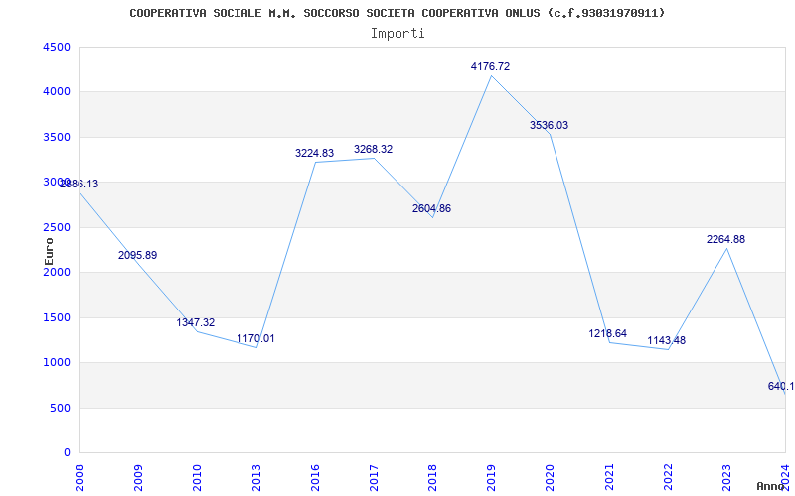Click the y-axis value 4500

coord(57,47)
